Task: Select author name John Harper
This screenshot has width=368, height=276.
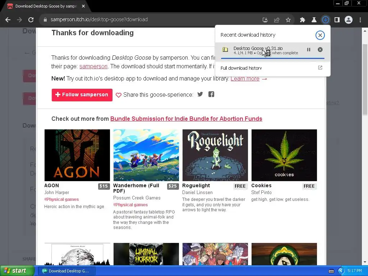Action: coord(56,193)
